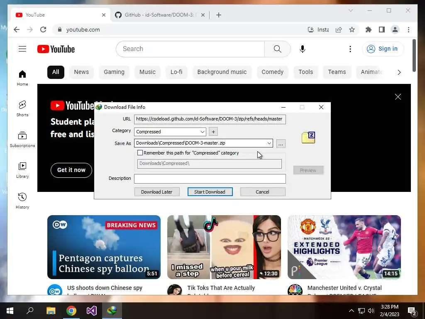Bookmark this tab with the star icon
The height and width of the screenshot is (319, 425).
pyautogui.click(x=352, y=29)
